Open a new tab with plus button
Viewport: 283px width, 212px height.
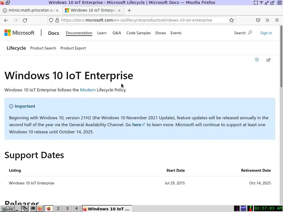(129, 10)
